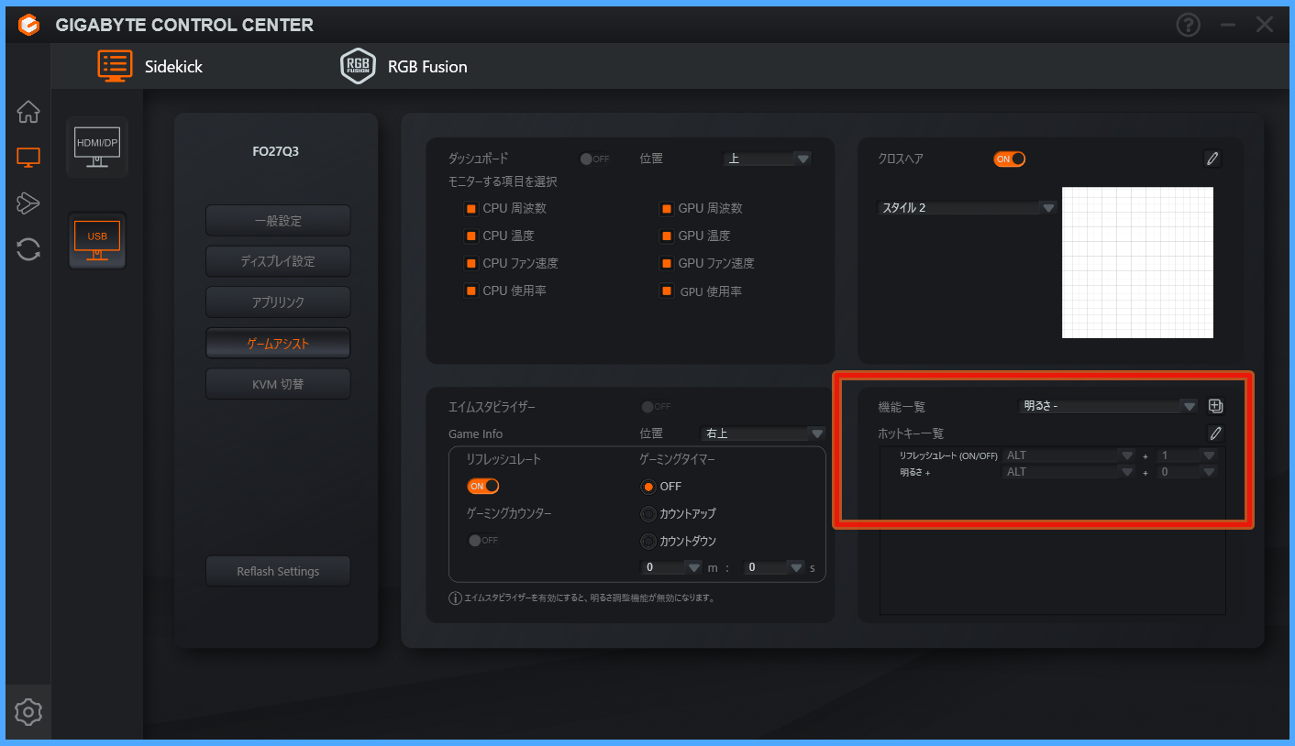
Task: Switch to the RGB Fusion tab
Action: pos(404,66)
